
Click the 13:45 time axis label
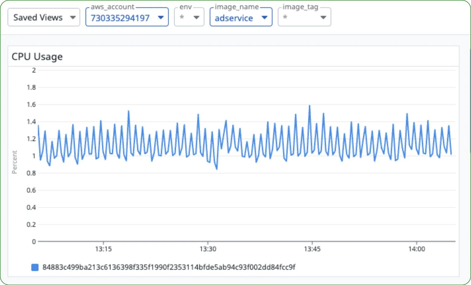coord(312,249)
